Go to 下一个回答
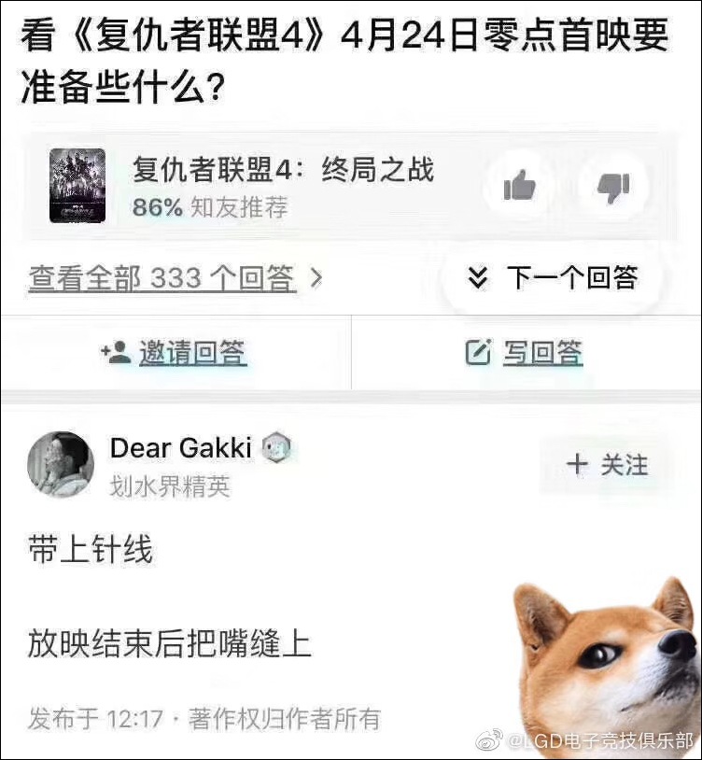The width and height of the screenshot is (702, 760). click(x=553, y=277)
